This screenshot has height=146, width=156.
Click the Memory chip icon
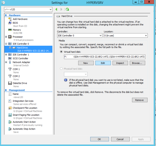click(x=10, y=30)
